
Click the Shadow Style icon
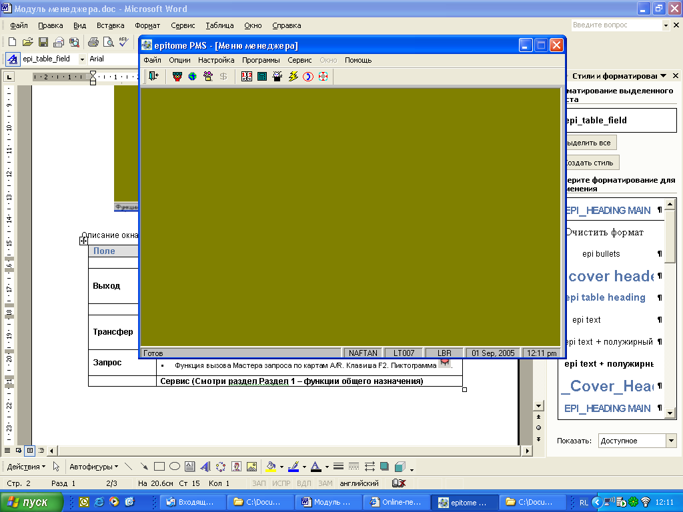pos(384,467)
